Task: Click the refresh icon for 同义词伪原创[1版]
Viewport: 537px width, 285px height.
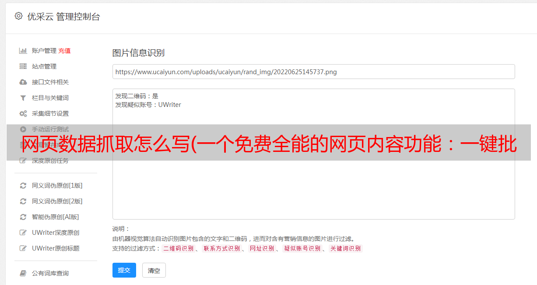Action: 23,185
